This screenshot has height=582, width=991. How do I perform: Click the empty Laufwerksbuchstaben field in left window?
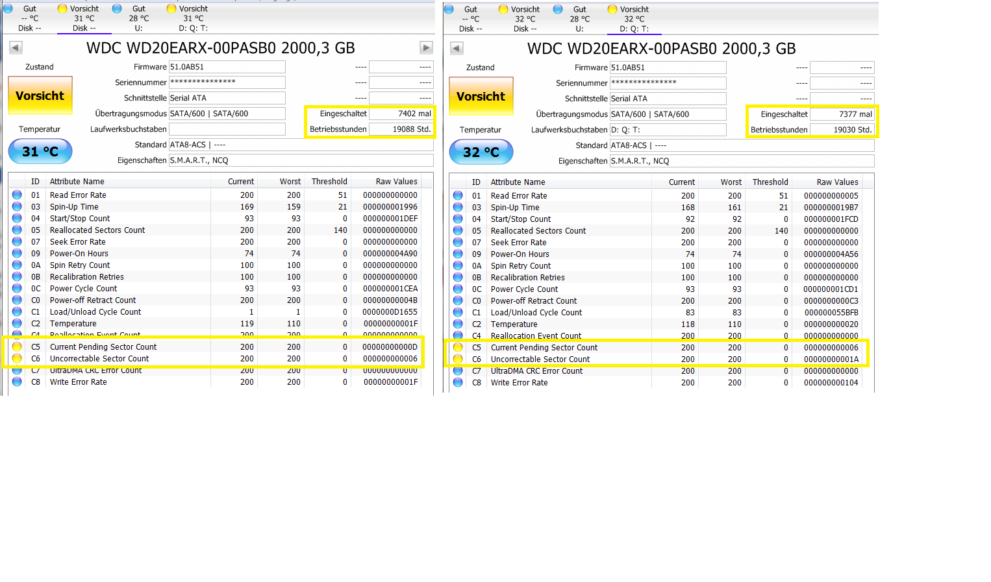(227, 129)
